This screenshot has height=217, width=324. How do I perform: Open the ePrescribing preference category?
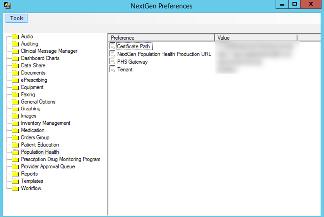coord(34,80)
